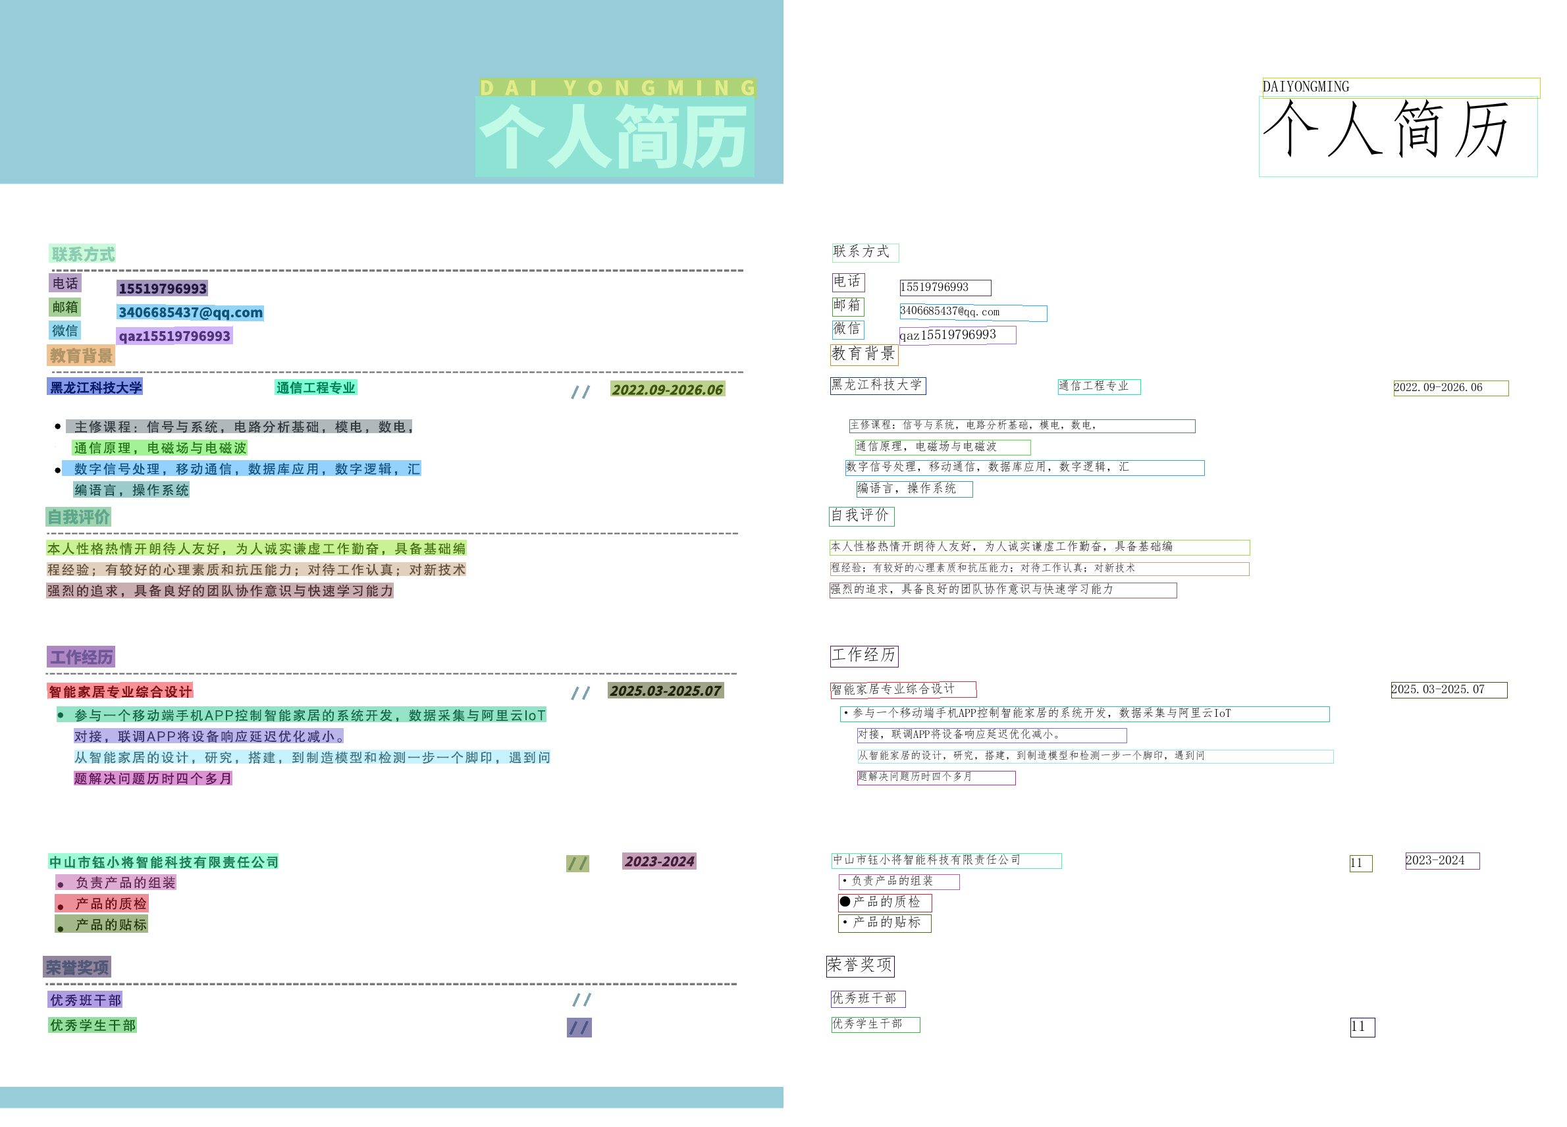Click the highlighted 工作经历 section heading
The height and width of the screenshot is (1127, 1567).
tap(81, 656)
